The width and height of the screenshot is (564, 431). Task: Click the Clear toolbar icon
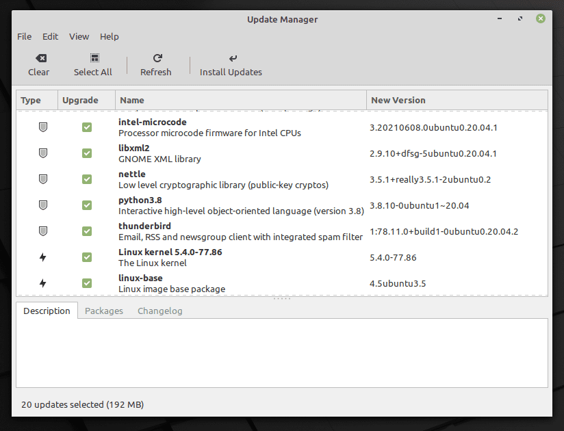click(39, 59)
